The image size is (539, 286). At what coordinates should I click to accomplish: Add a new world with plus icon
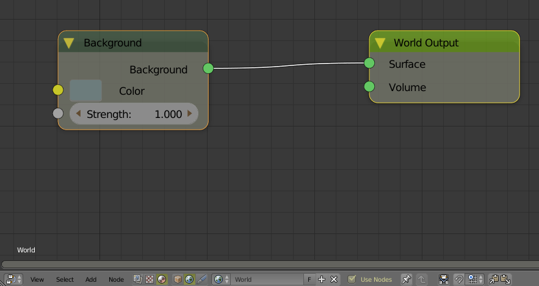point(322,279)
